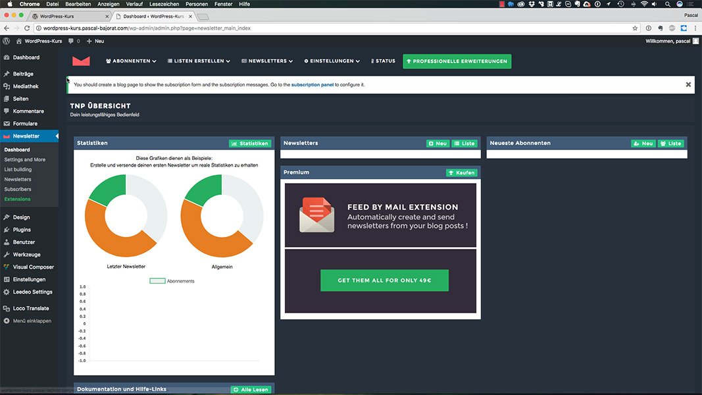Screen dimensions: 702x395
Task: Open Subscribers submenu item
Action: click(18, 189)
